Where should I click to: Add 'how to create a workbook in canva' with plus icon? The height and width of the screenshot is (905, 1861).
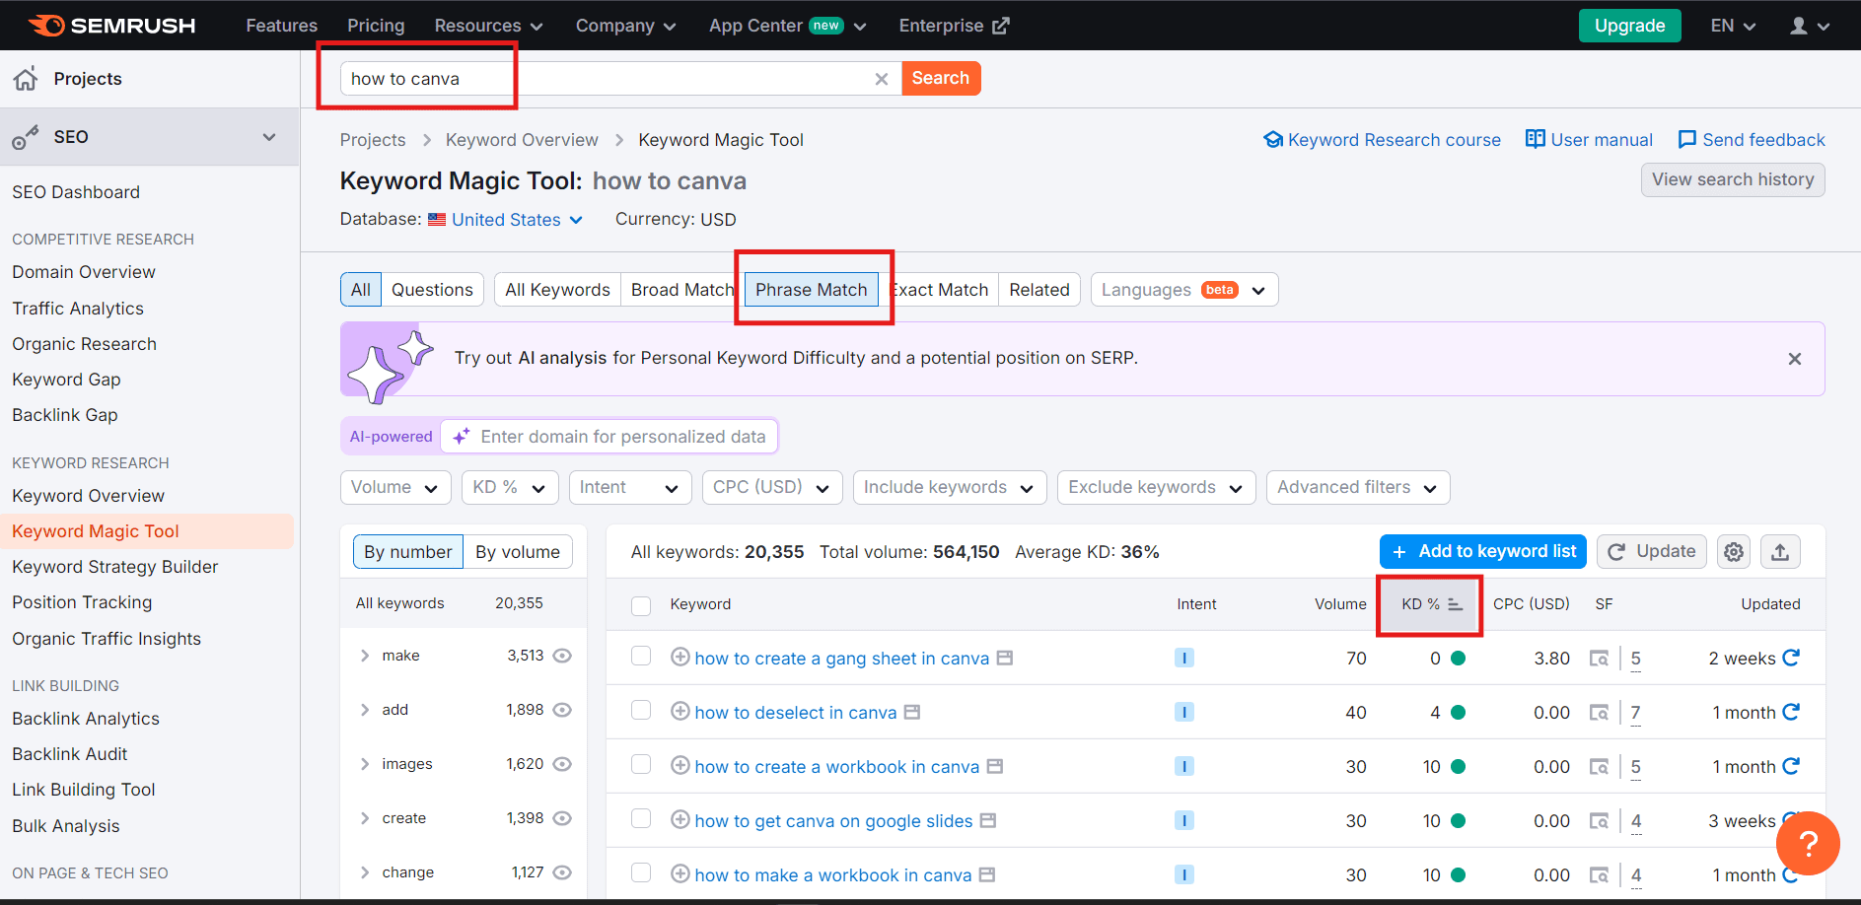point(680,766)
